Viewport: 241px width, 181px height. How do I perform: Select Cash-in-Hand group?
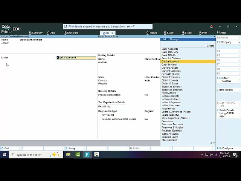(x=188, y=64)
